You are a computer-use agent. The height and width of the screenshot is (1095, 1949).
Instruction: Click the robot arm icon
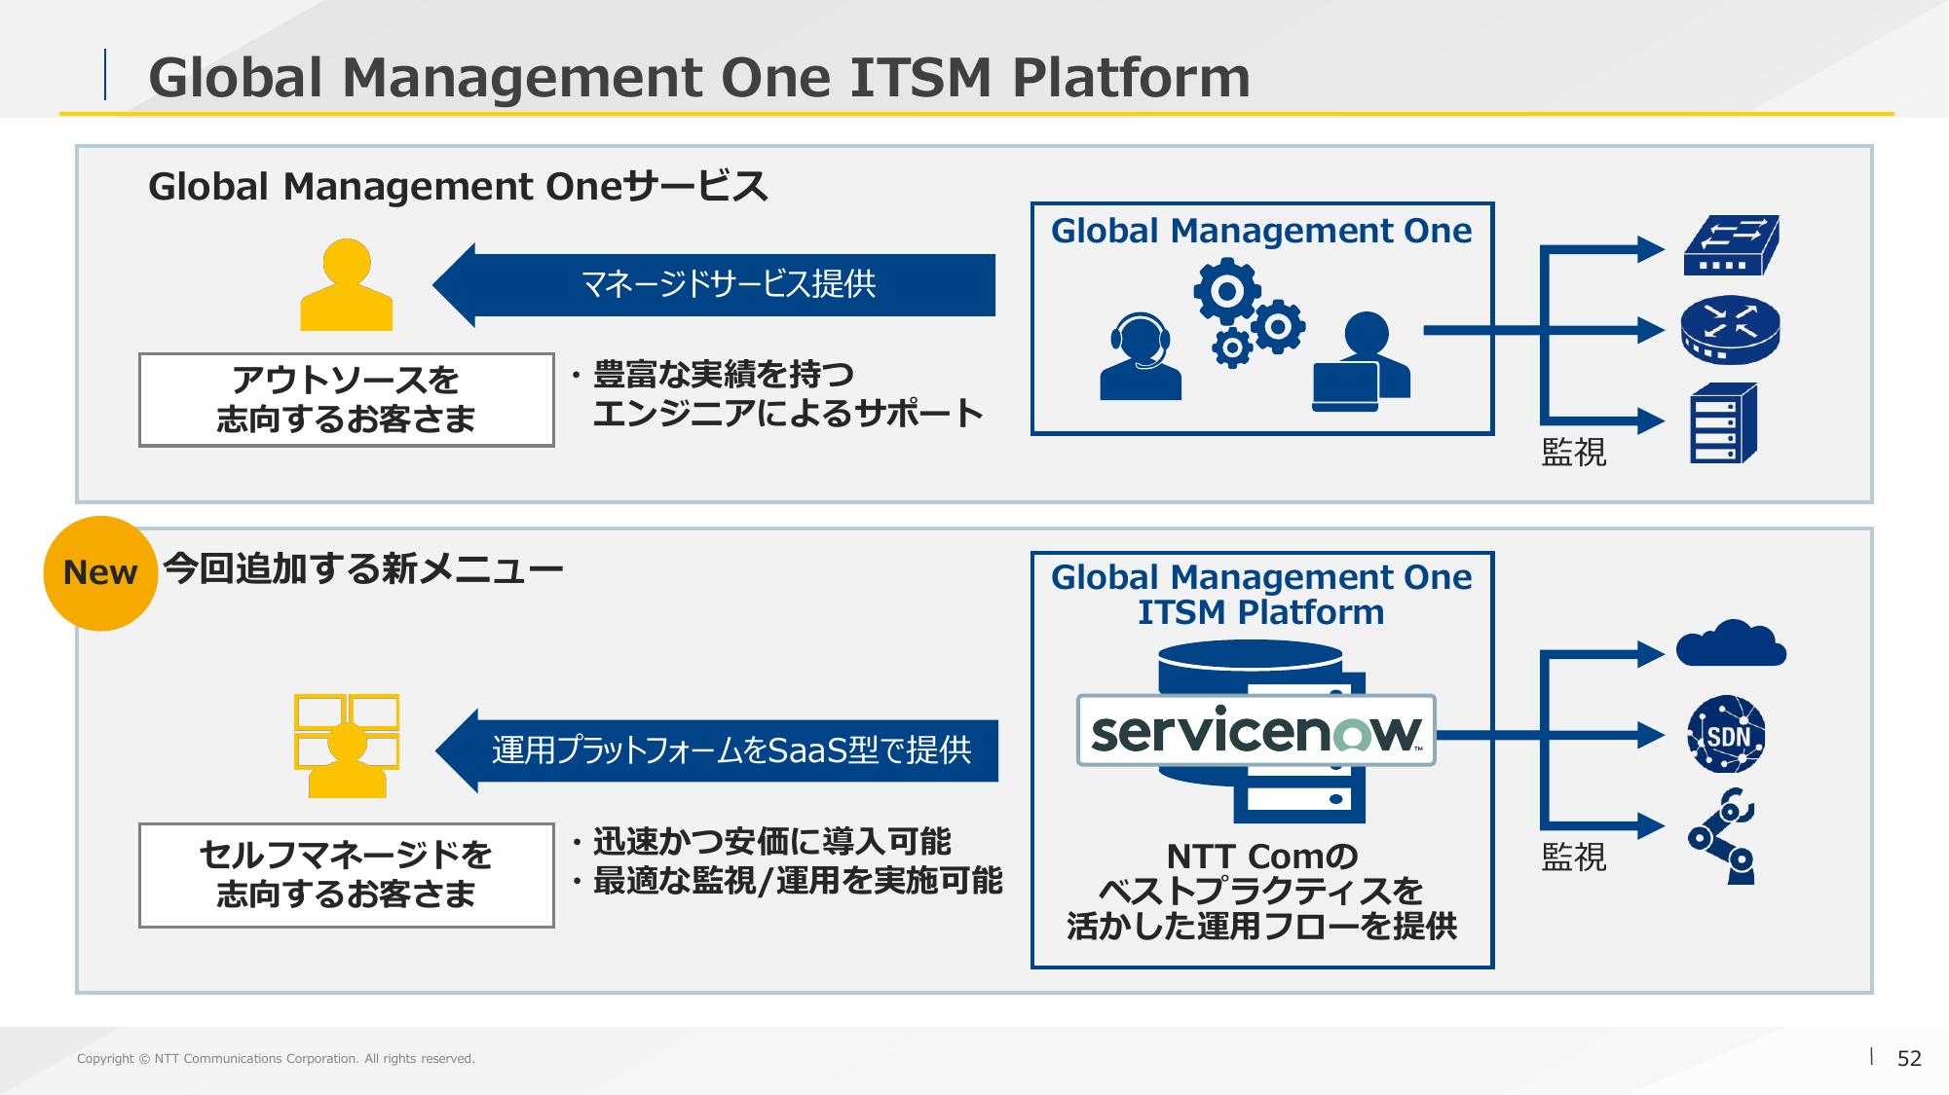tap(1722, 836)
